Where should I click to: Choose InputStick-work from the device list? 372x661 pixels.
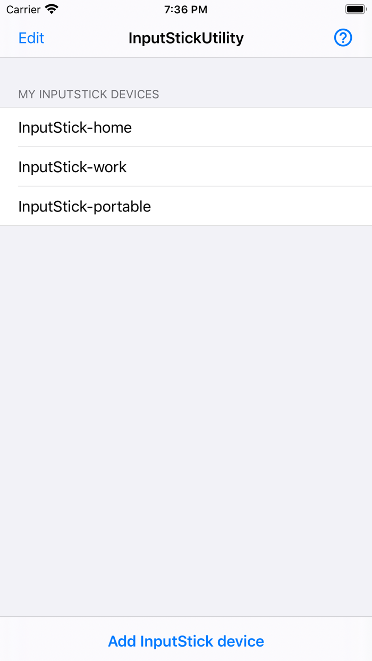[x=72, y=167]
